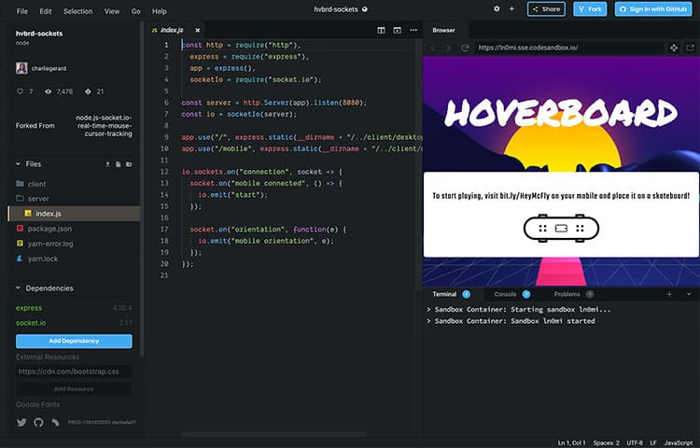Collapse the Dependencies section
The width and height of the screenshot is (700, 448).
pos(19,288)
